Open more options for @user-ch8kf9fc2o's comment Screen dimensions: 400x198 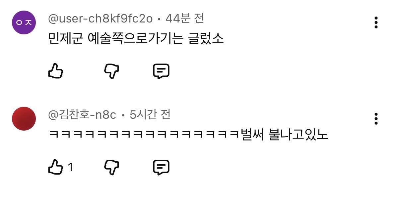[376, 22]
